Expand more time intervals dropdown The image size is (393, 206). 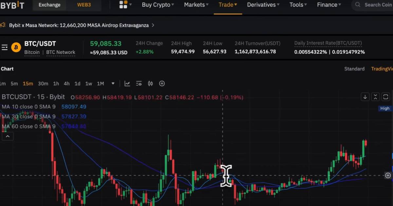coord(113,84)
